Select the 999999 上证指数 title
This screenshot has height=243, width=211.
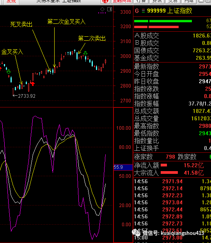tap(170, 11)
